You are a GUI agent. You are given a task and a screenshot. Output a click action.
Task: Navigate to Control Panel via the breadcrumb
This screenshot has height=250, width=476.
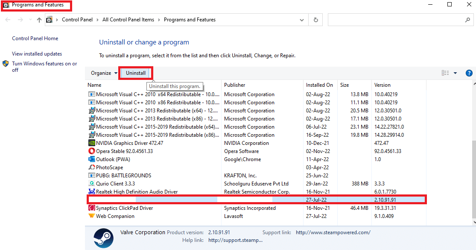coord(77,19)
